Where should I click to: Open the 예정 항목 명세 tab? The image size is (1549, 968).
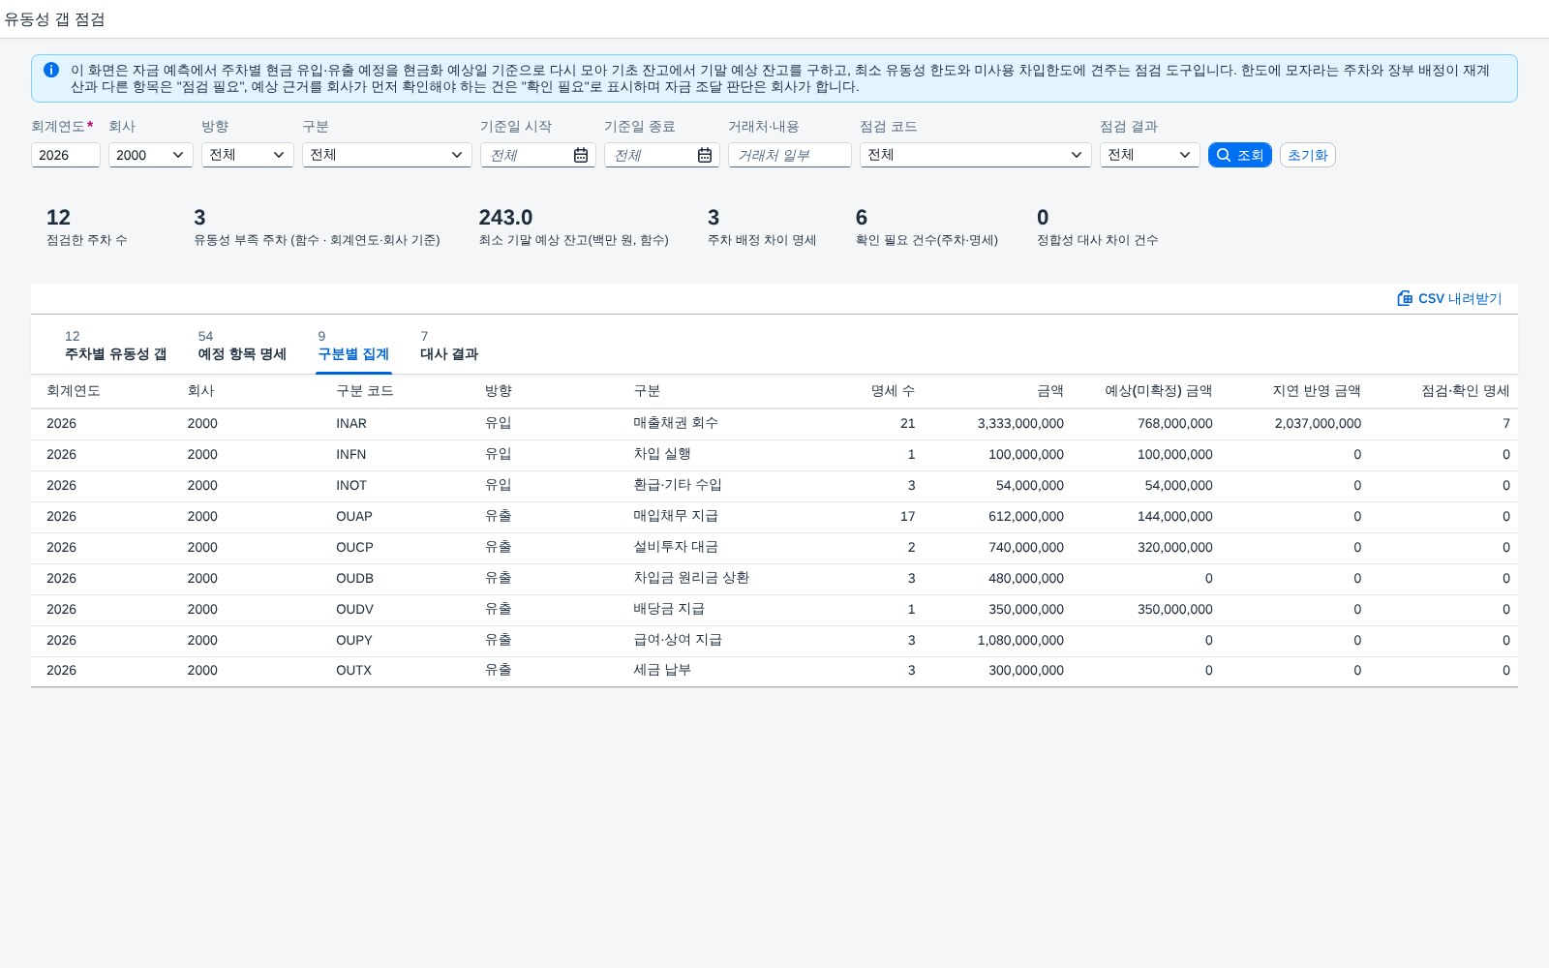coord(242,346)
